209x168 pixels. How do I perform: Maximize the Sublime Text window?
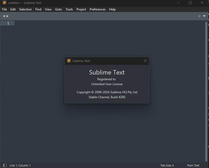[190, 3]
